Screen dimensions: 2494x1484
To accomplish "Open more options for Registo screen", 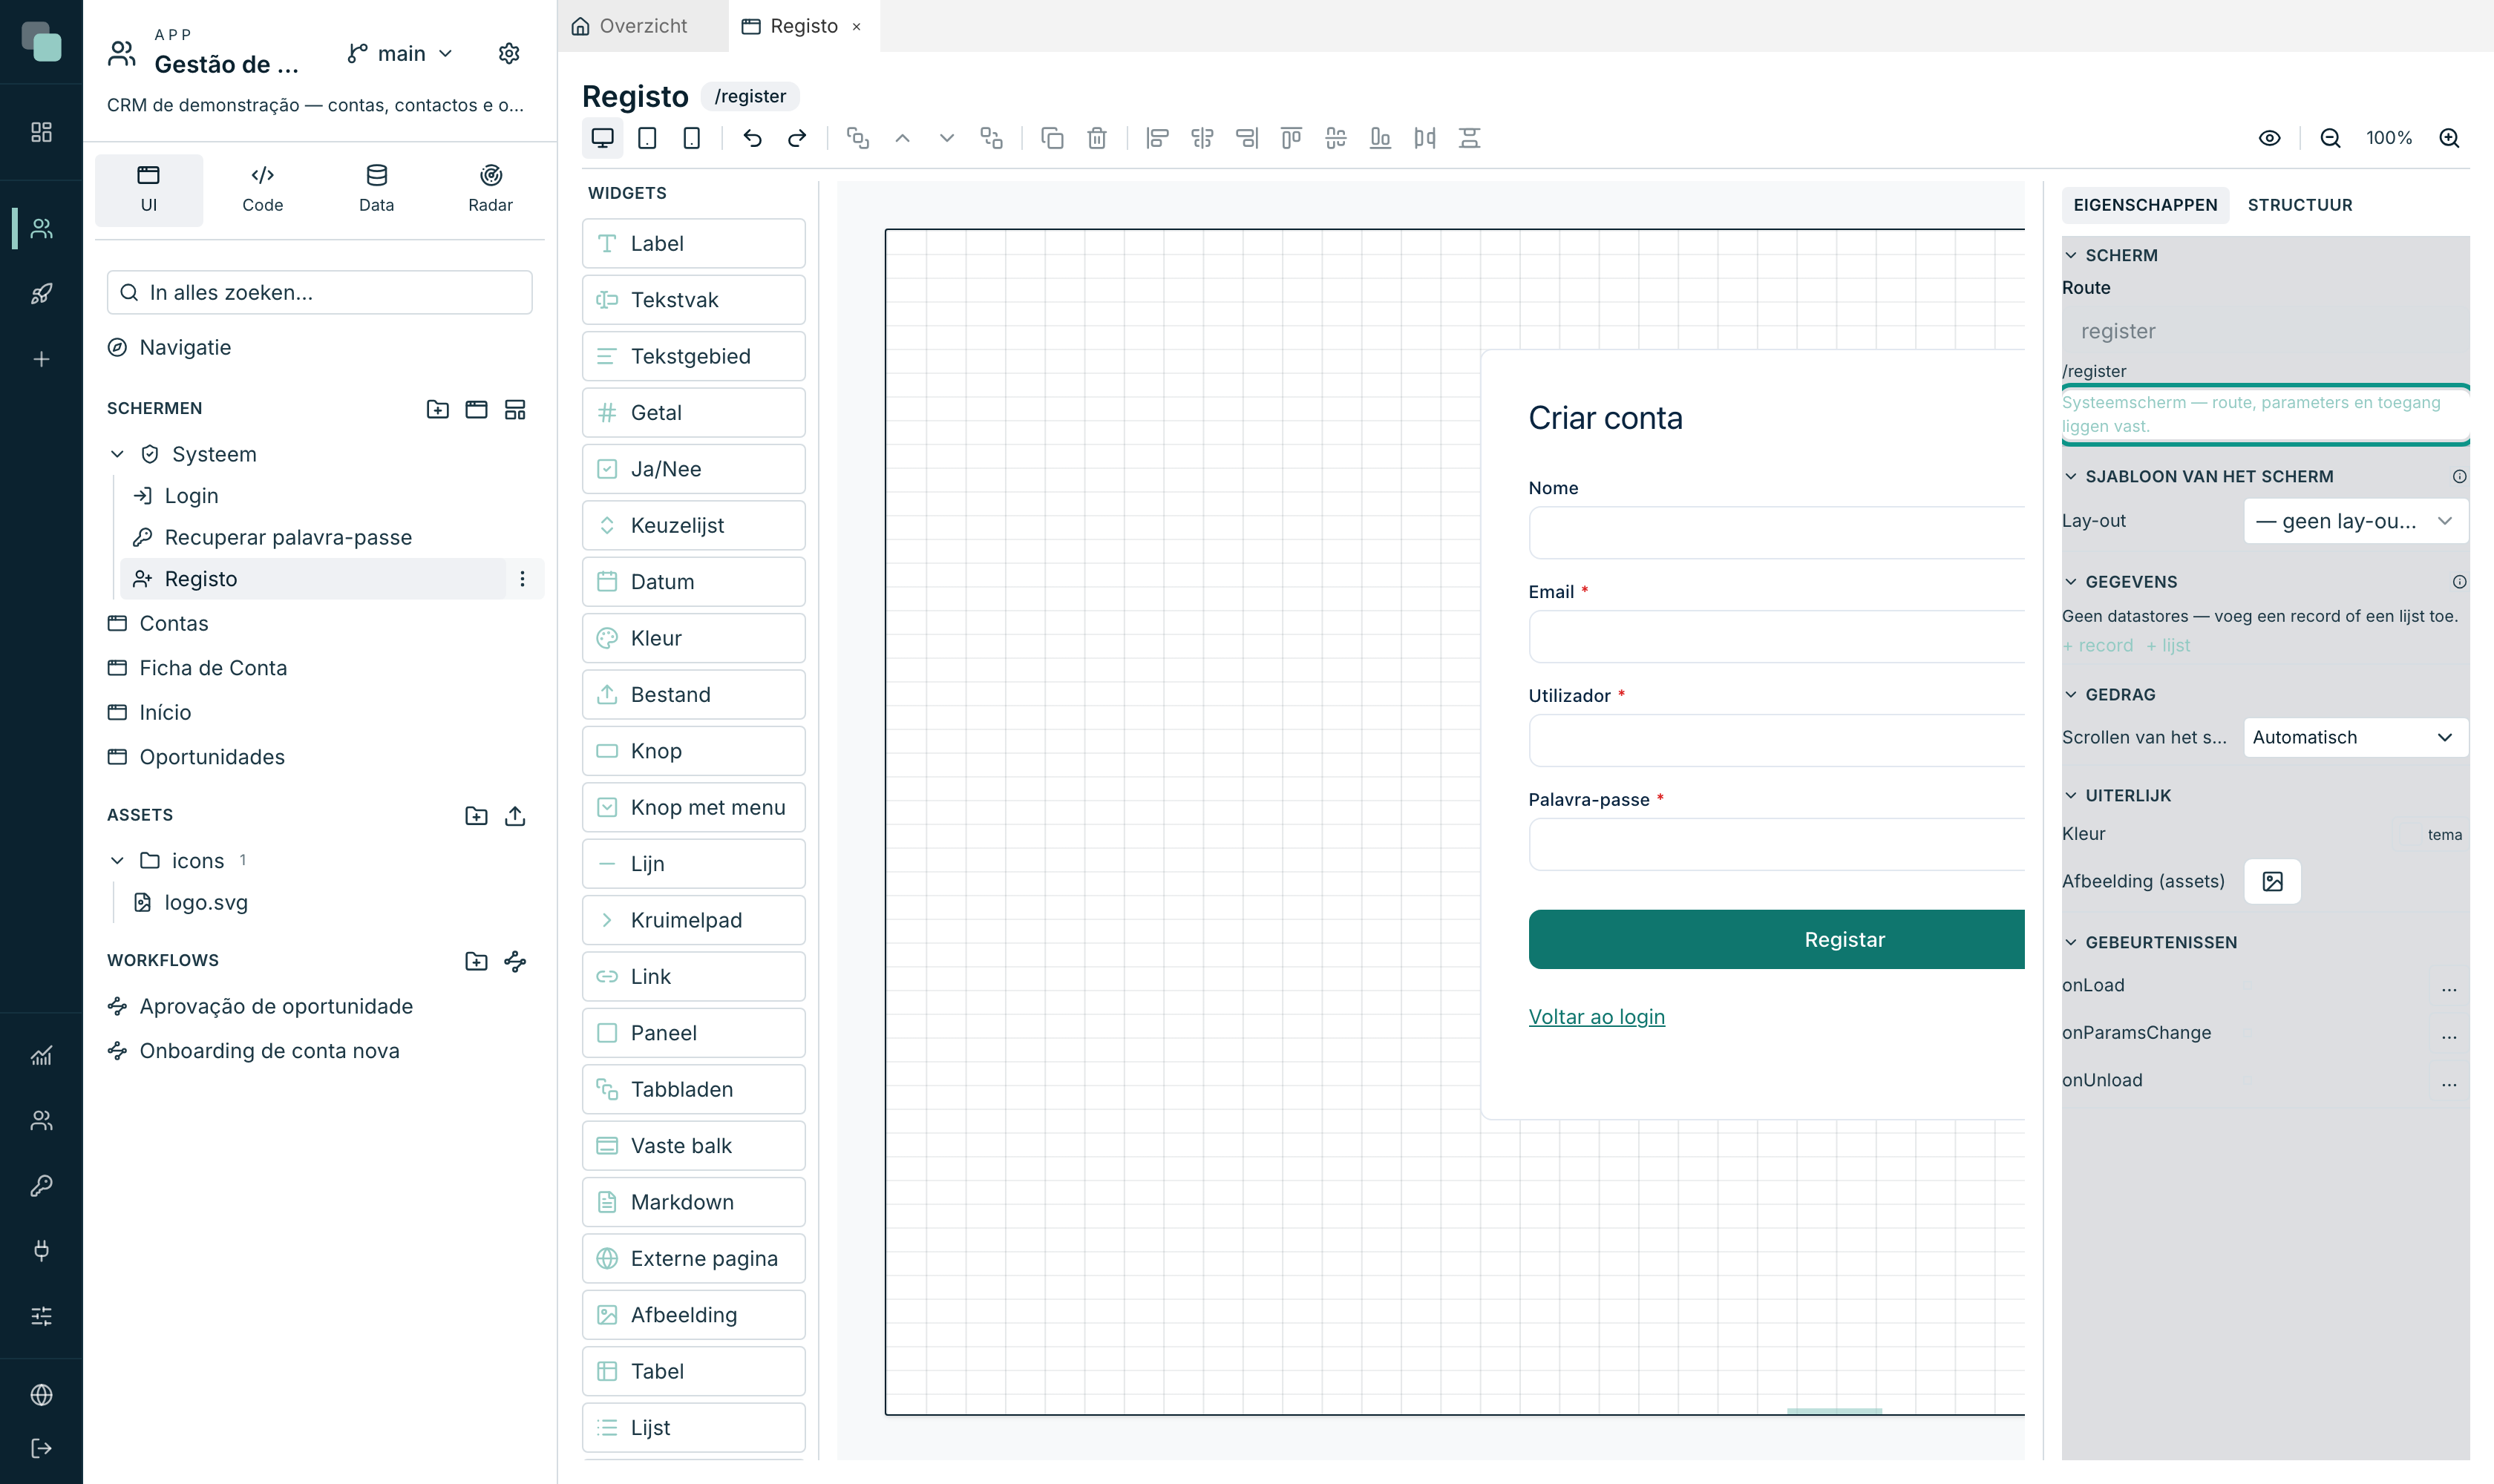I will [x=523, y=579].
